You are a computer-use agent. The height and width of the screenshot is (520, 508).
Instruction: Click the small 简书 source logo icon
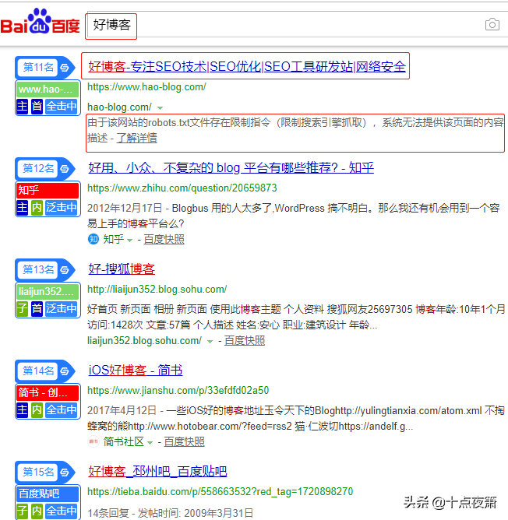click(x=93, y=441)
